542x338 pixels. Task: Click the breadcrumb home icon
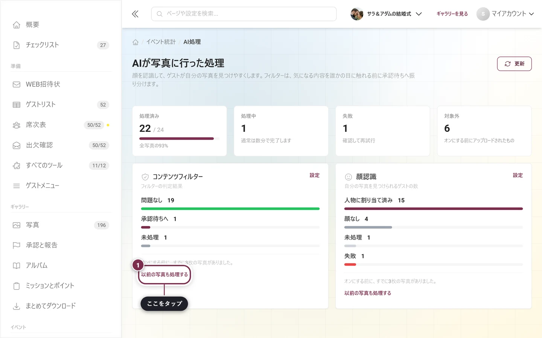coord(135,42)
